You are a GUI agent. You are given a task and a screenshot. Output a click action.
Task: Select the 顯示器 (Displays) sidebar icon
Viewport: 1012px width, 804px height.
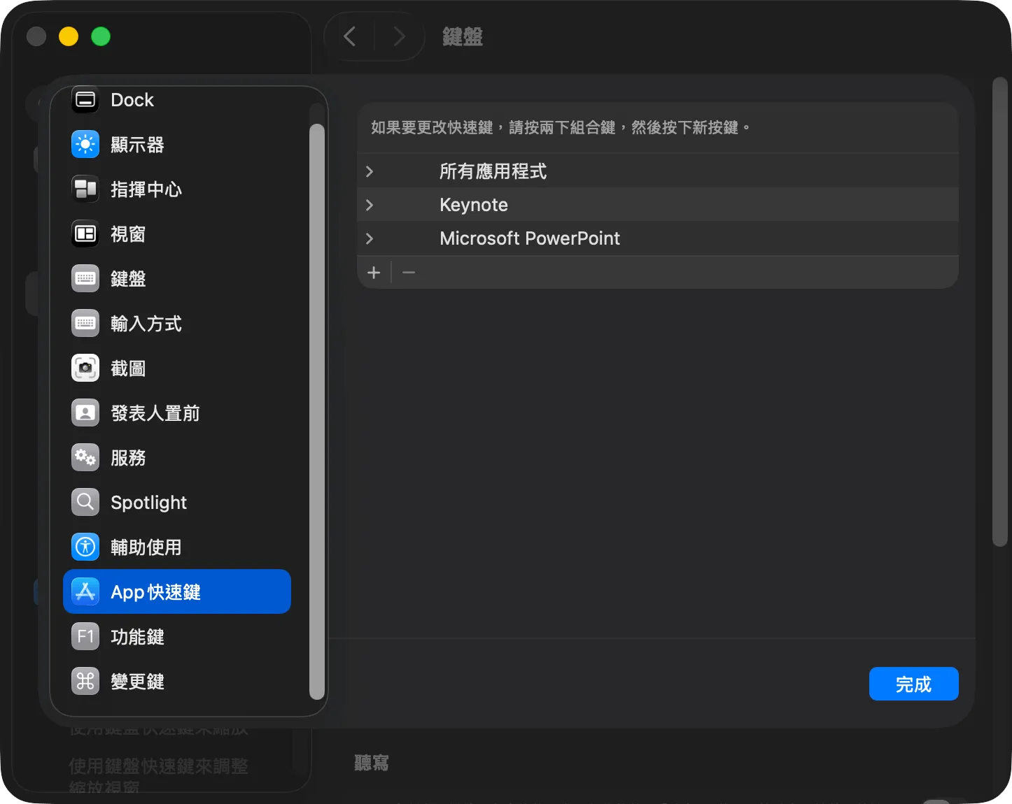(85, 144)
